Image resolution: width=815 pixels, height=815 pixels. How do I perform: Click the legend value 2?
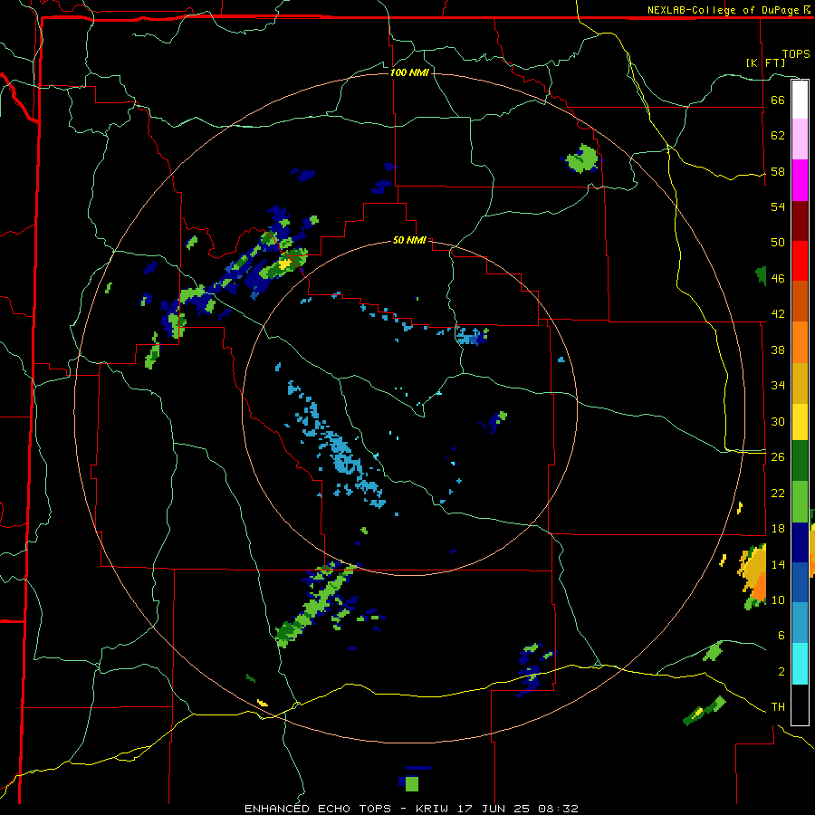coord(781,671)
